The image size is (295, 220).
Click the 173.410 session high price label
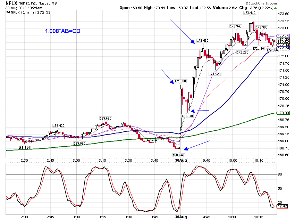pos(250,13)
